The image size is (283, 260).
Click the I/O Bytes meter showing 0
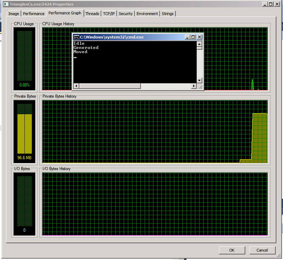click(x=24, y=204)
